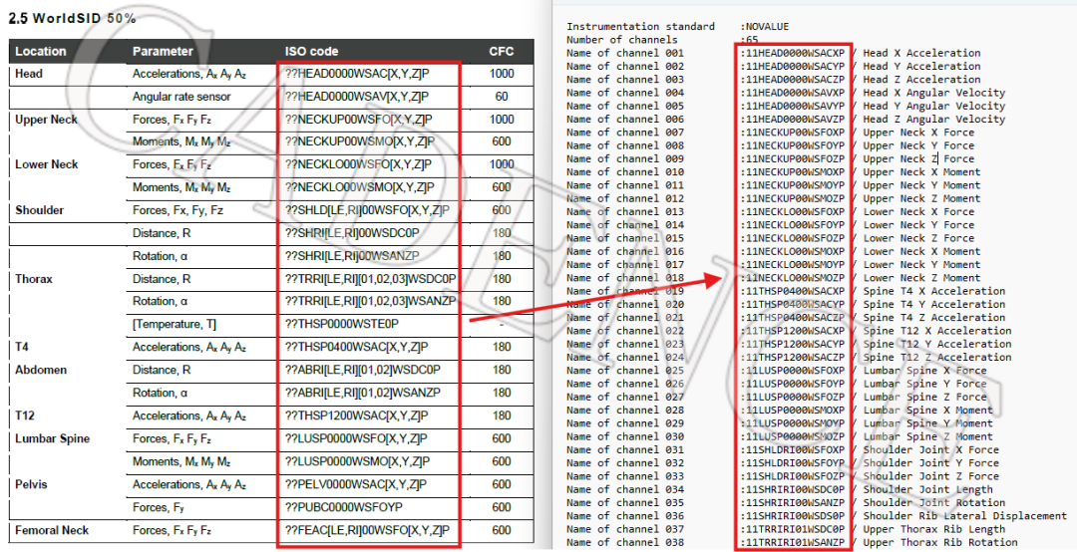This screenshot has width=1077, height=552.
Task: Select the 'CFC' column header
Action: [x=502, y=52]
